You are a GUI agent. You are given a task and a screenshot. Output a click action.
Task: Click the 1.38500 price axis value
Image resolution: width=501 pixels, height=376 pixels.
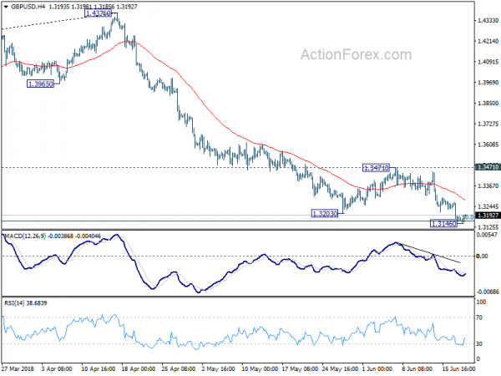pos(488,104)
